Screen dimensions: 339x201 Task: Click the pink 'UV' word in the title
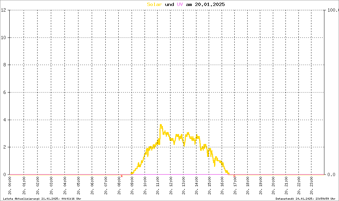point(180,4)
